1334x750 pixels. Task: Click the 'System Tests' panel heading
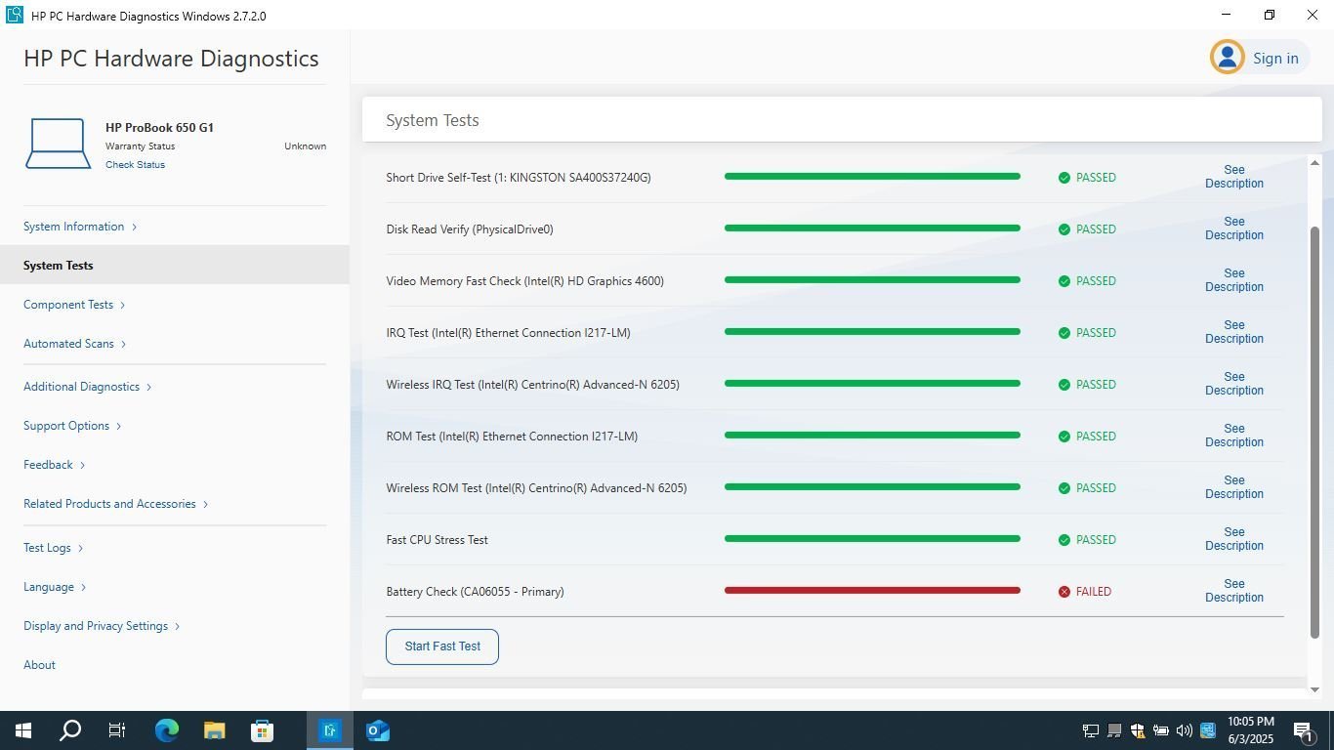point(433,120)
